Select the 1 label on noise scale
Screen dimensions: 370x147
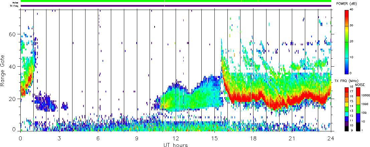tap(362, 131)
